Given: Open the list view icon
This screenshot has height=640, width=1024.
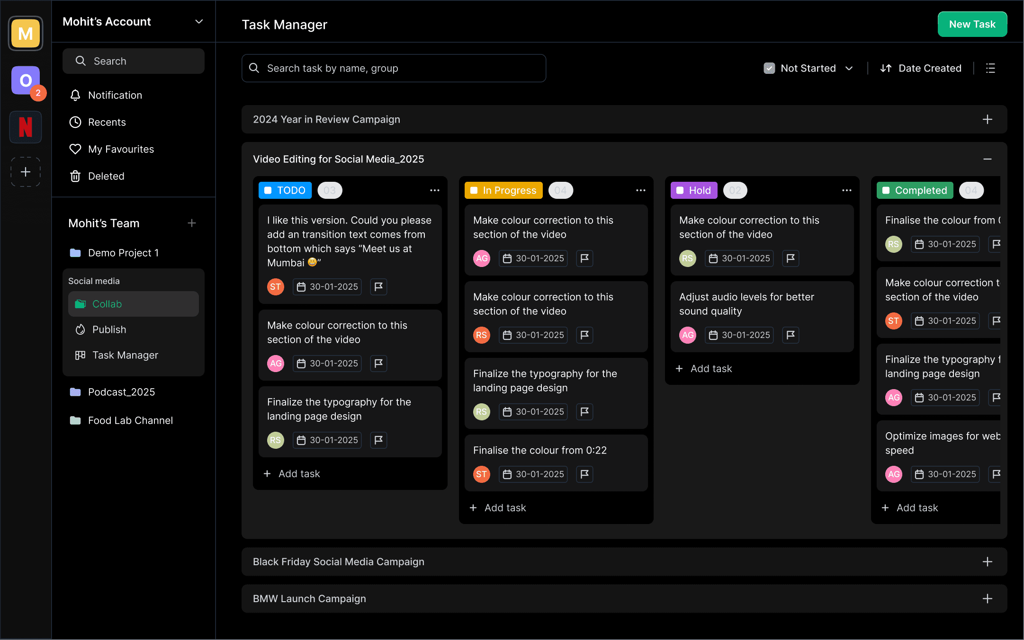Looking at the screenshot, I should pos(990,68).
